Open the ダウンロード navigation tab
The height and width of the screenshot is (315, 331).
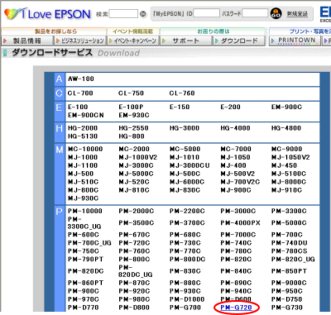(239, 41)
